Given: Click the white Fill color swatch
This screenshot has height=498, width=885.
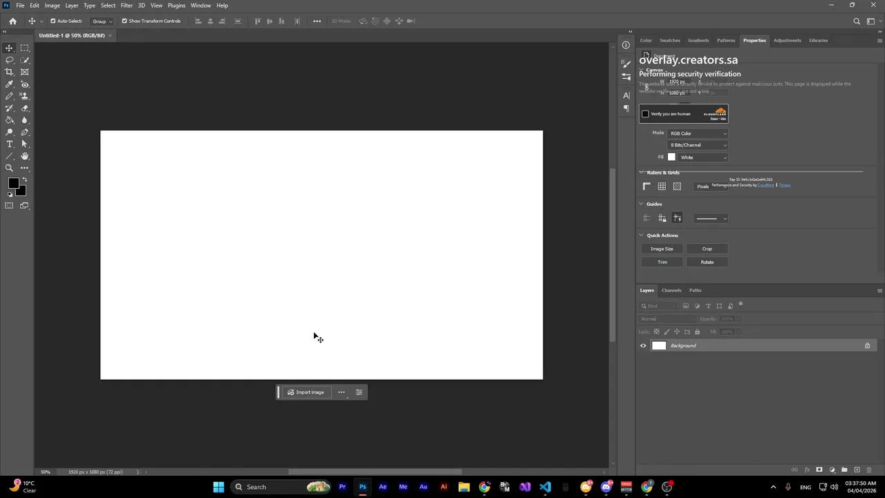Looking at the screenshot, I should point(671,157).
